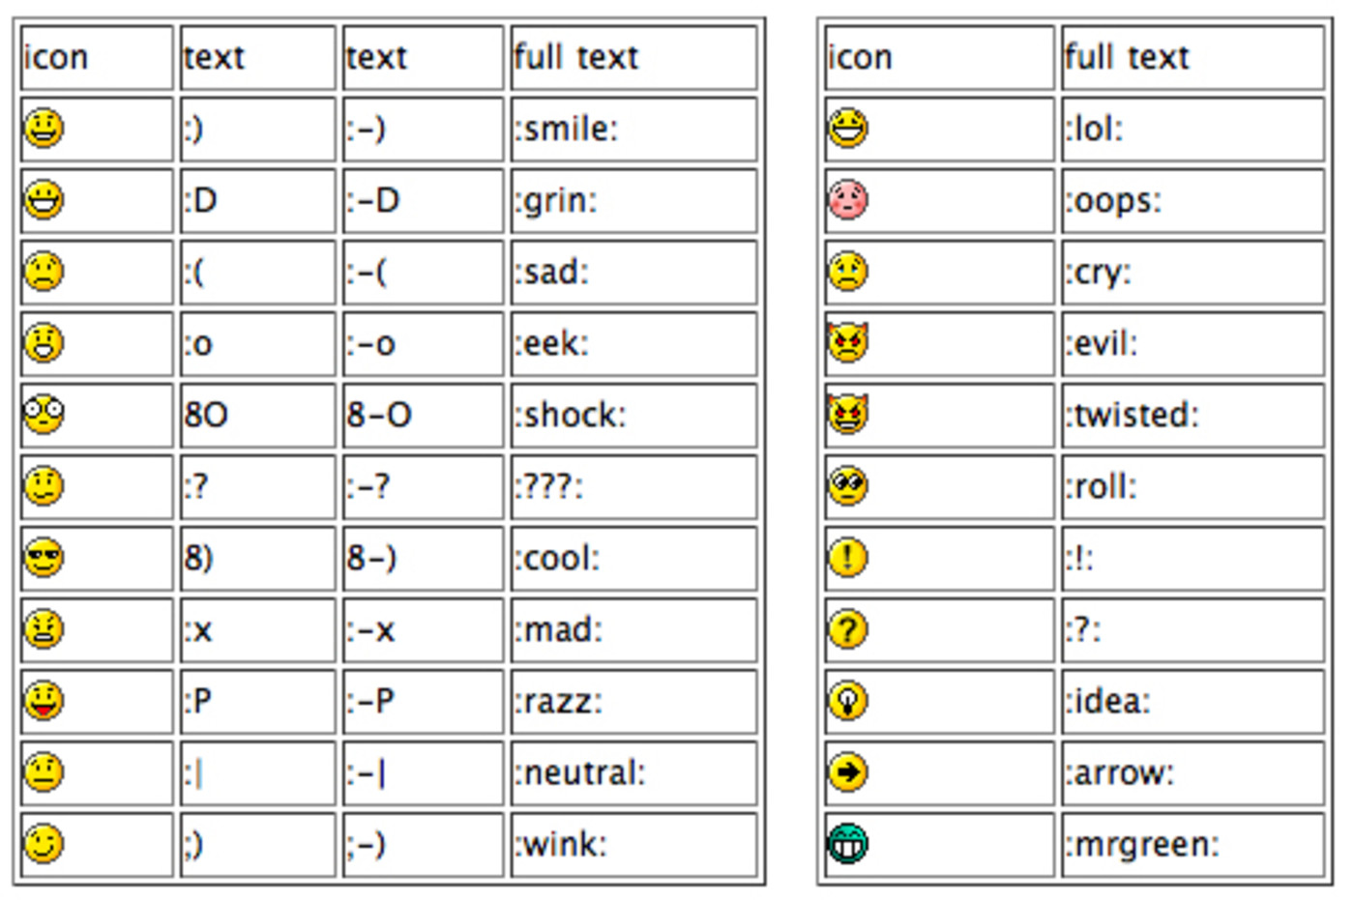Viewport: 1354px width, 900px height.
Task: Click the smile emoticon icon
Action: coord(44,128)
